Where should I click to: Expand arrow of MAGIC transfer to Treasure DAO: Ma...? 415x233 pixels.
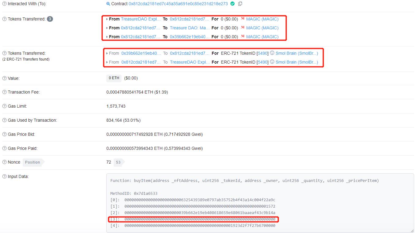pos(107,28)
